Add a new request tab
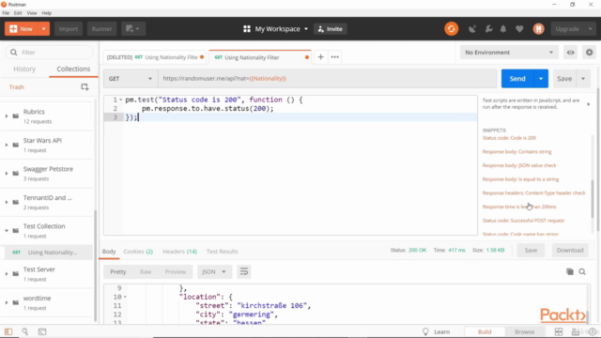This screenshot has height=338, width=601. [x=320, y=57]
